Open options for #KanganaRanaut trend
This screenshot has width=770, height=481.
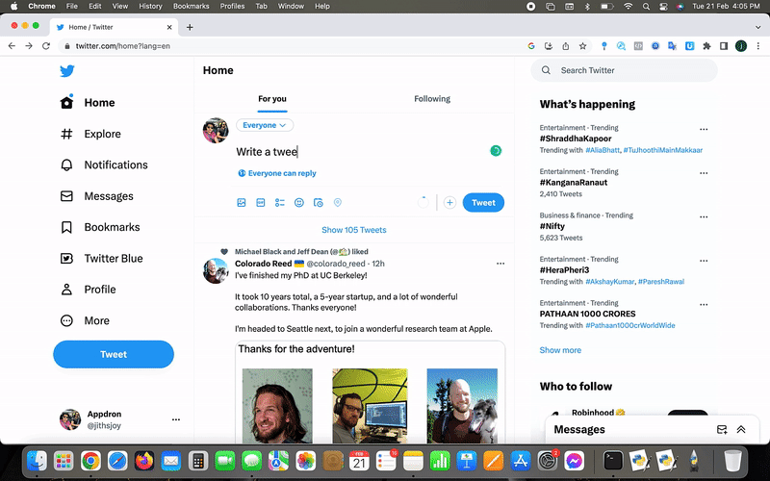[x=704, y=173]
